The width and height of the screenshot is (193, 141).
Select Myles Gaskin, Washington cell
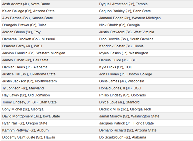[123, 53]
